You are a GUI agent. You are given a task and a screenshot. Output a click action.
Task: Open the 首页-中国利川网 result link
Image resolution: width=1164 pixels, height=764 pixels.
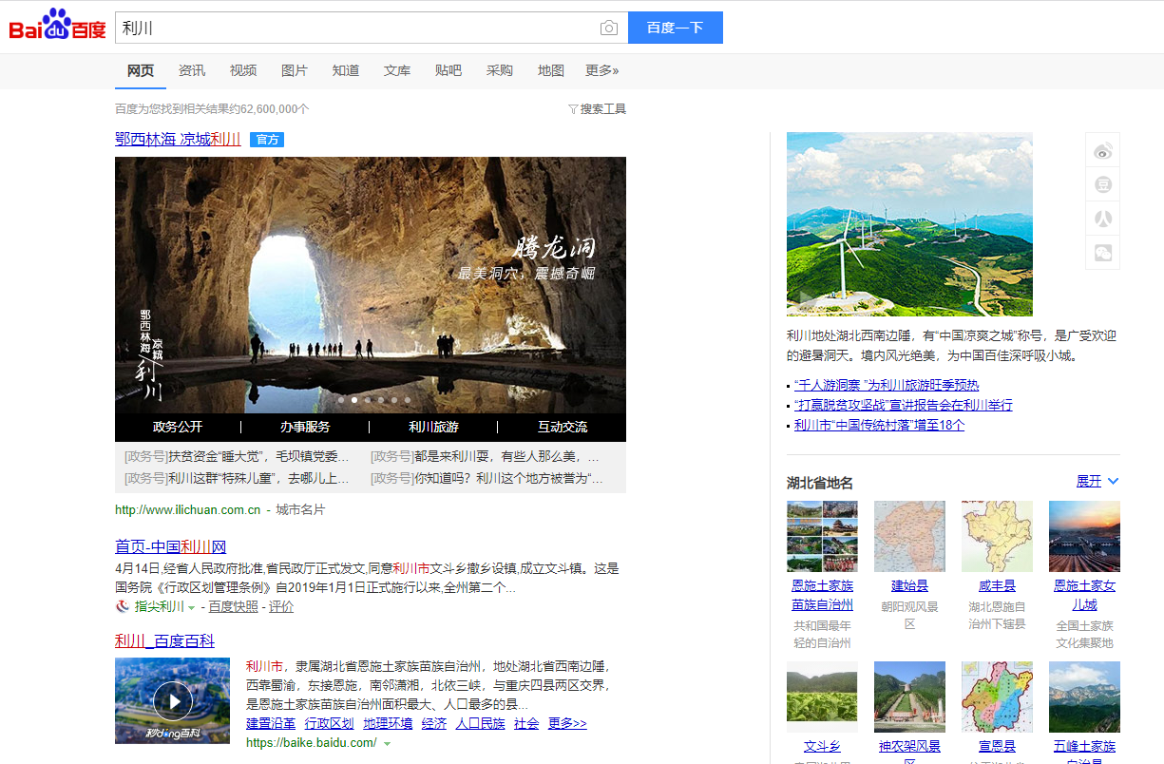coord(171,546)
